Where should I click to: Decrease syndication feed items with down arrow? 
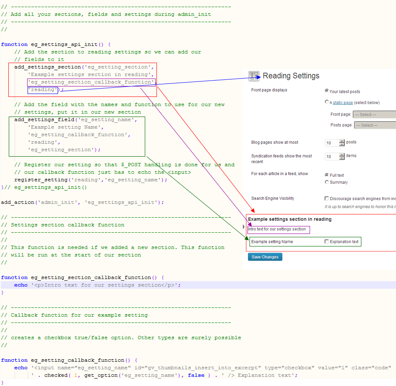tap(342, 158)
